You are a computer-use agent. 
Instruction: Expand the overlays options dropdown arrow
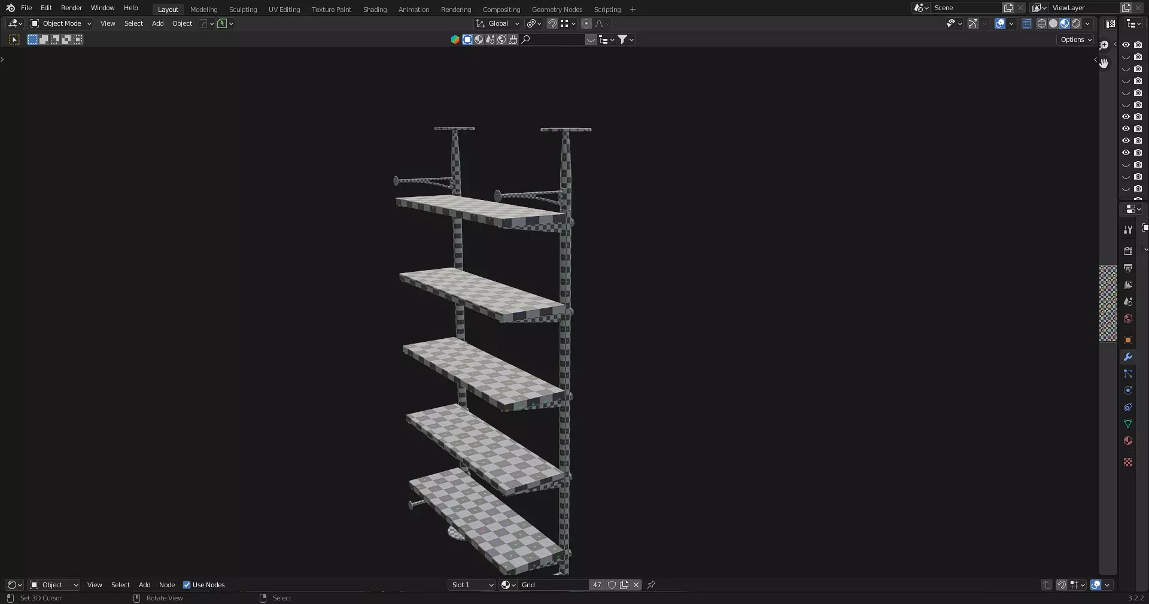point(1011,23)
